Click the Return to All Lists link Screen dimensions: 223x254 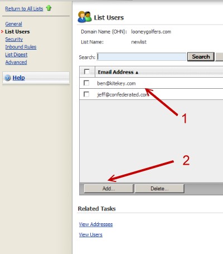pyautogui.click(x=24, y=9)
